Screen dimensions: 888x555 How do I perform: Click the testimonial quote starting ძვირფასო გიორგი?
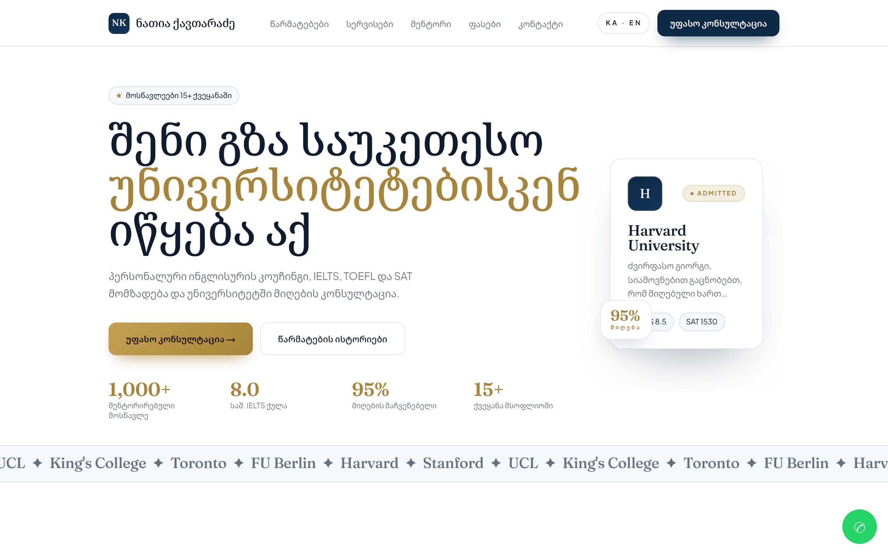tap(685, 280)
